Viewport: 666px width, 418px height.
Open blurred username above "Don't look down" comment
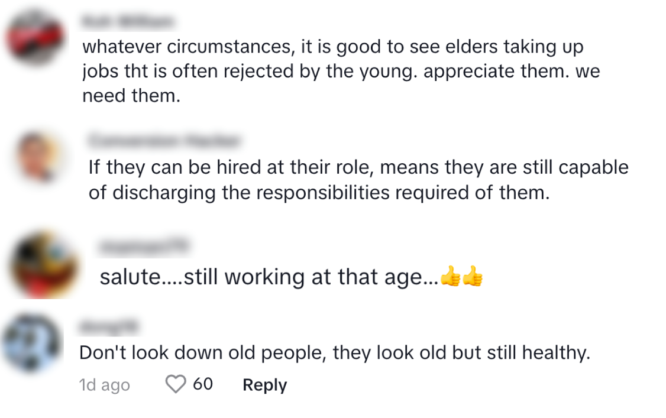tap(109, 326)
